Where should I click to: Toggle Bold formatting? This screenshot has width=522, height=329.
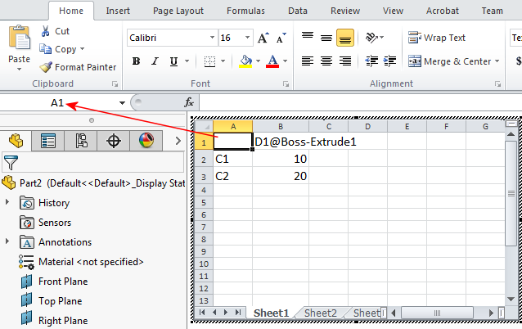tap(136, 61)
